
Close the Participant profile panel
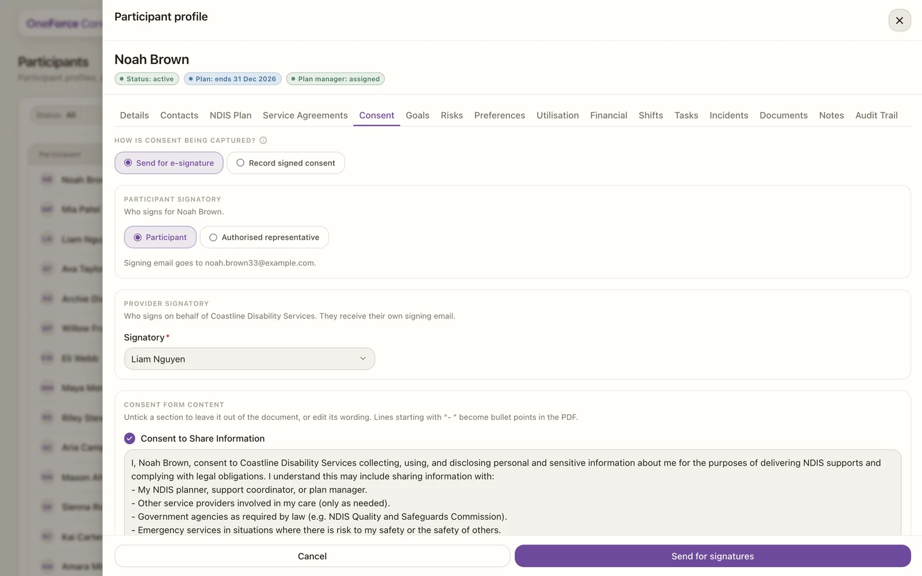[x=899, y=20]
